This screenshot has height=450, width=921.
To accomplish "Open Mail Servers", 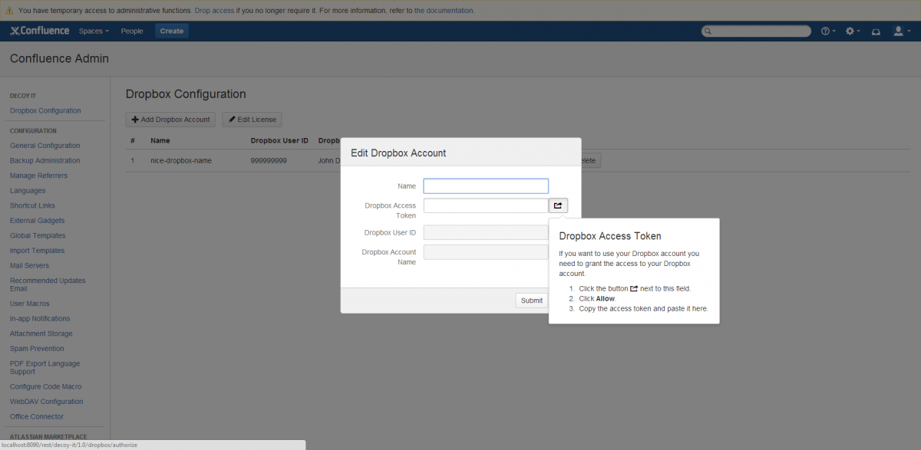I will pyautogui.click(x=29, y=265).
